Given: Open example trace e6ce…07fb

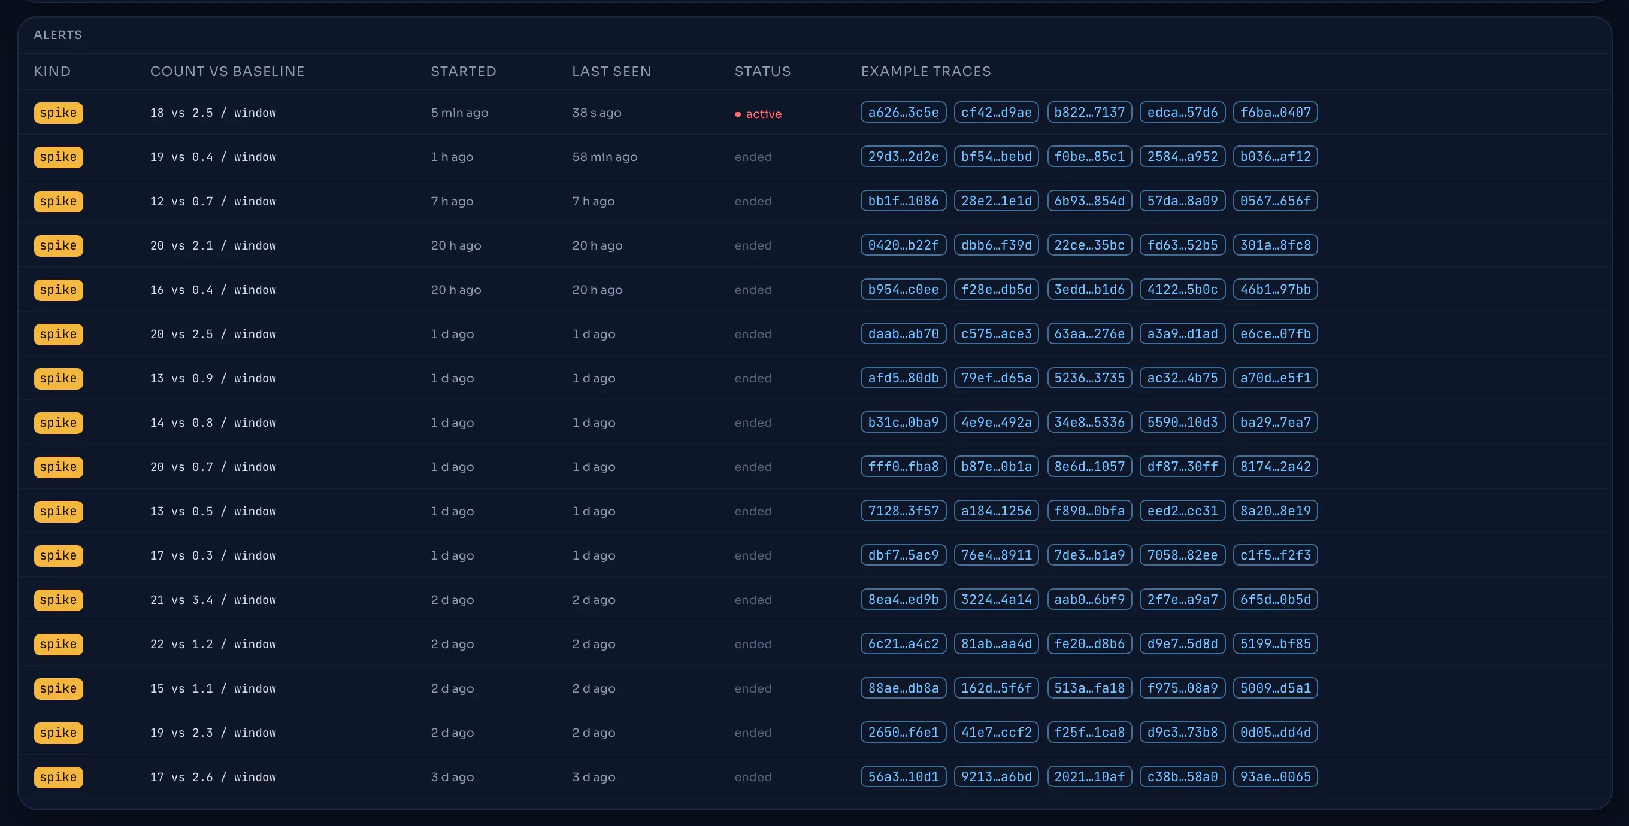Looking at the screenshot, I should pos(1276,333).
